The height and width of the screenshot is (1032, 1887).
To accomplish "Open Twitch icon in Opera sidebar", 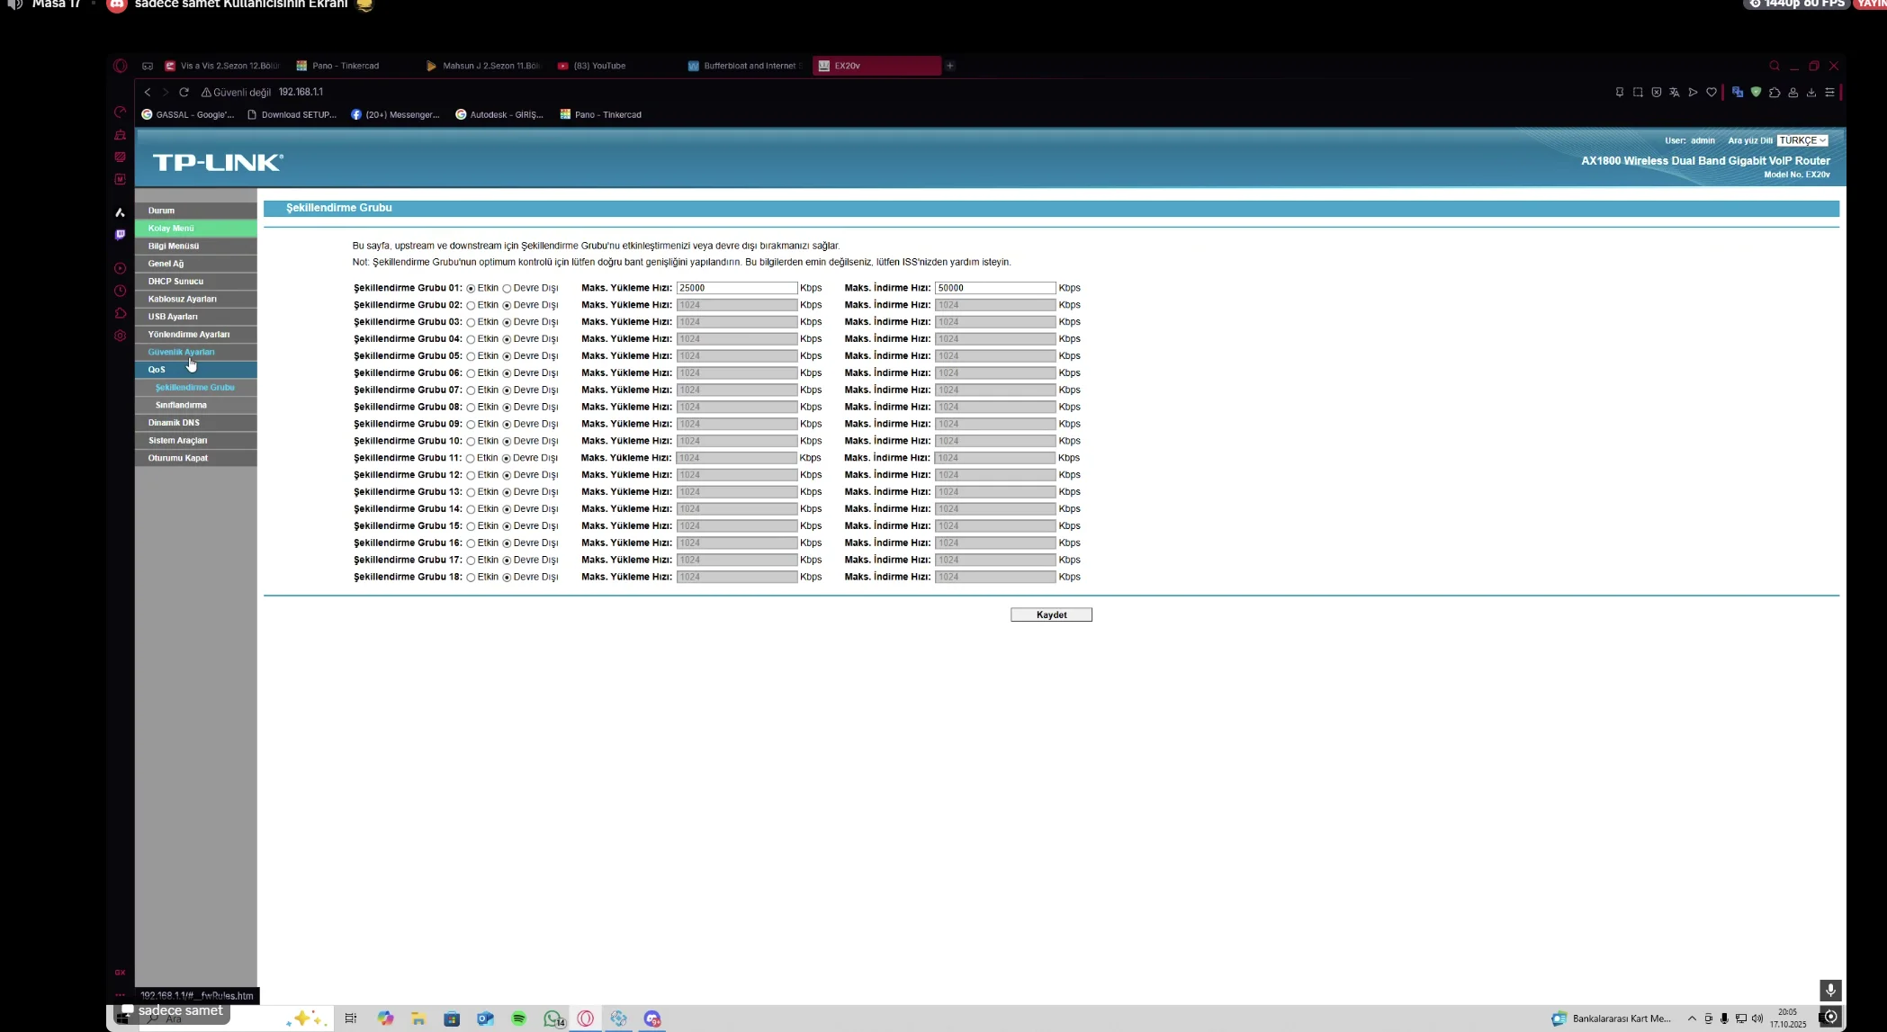I will point(120,235).
